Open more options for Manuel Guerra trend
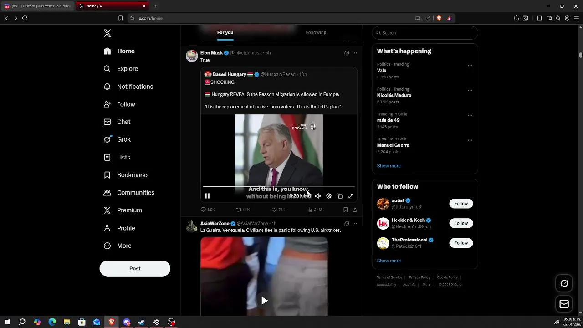This screenshot has height=328, width=583. click(470, 140)
